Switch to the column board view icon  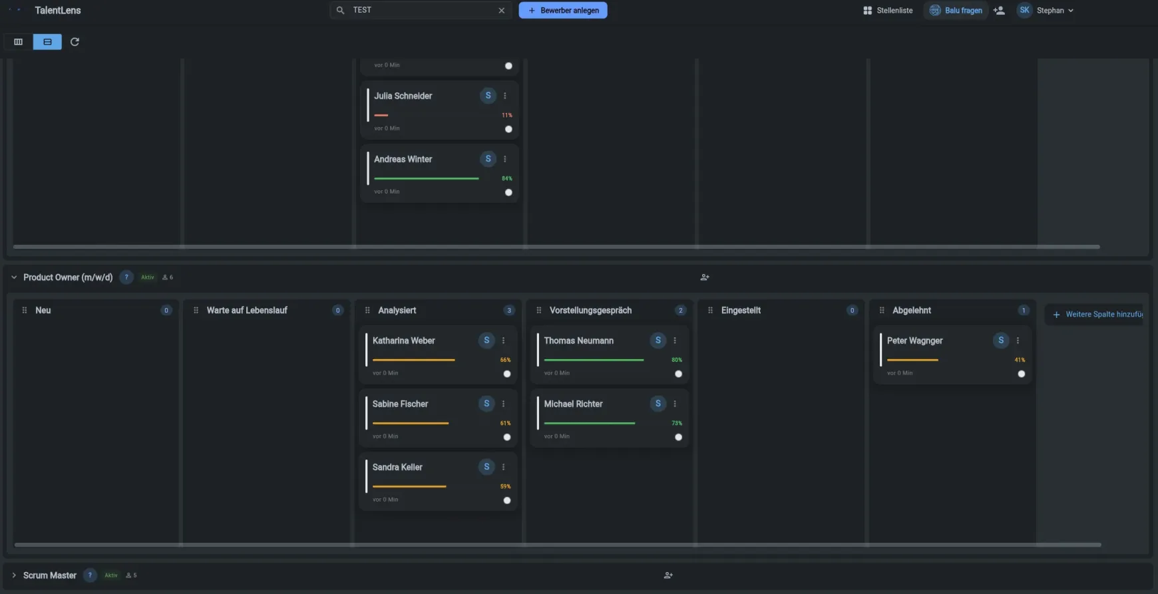(x=19, y=42)
